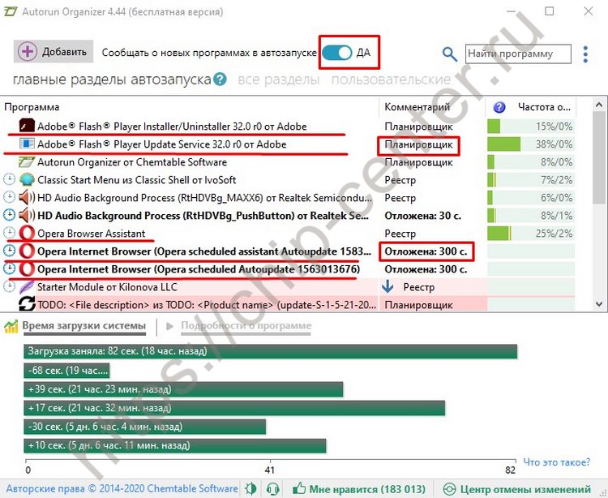Select главные разделы автозапуска tab
The image size is (608, 498).
(x=112, y=80)
